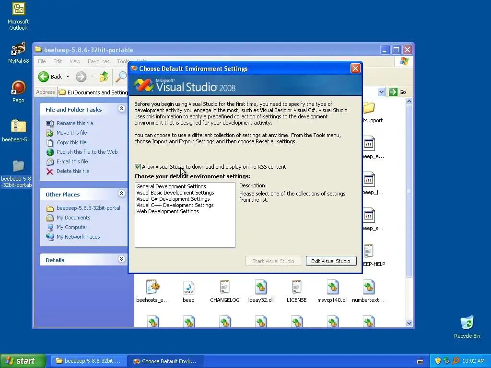Open the View menu in Explorer
Image resolution: width=491 pixels, height=368 pixels.
(x=75, y=61)
